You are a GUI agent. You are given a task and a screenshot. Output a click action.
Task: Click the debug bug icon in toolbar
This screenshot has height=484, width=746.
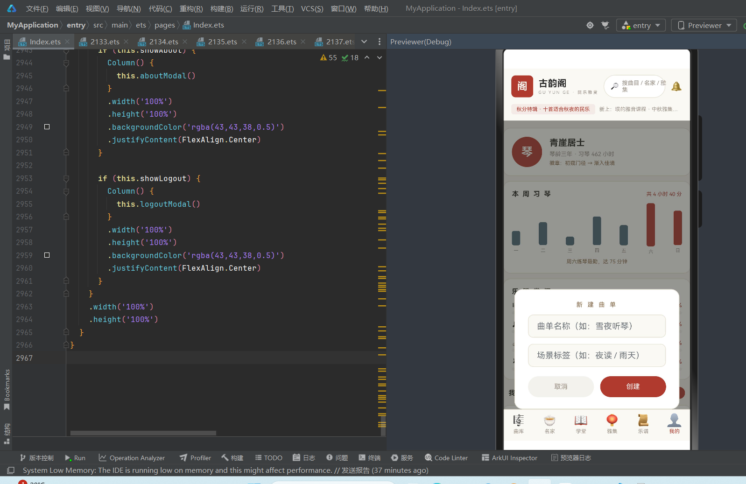(x=605, y=25)
